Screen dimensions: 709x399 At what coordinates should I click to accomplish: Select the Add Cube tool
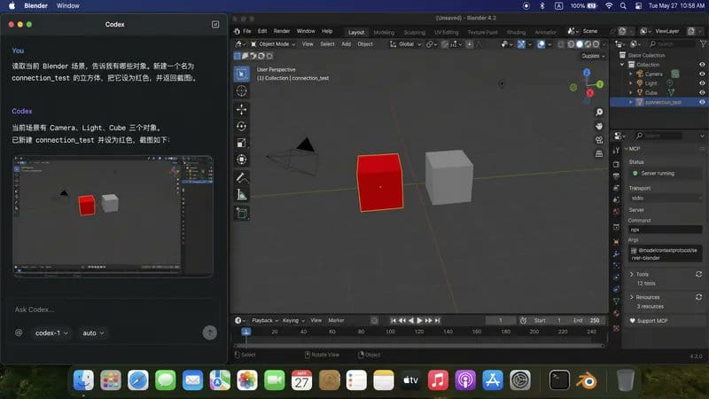point(241,213)
